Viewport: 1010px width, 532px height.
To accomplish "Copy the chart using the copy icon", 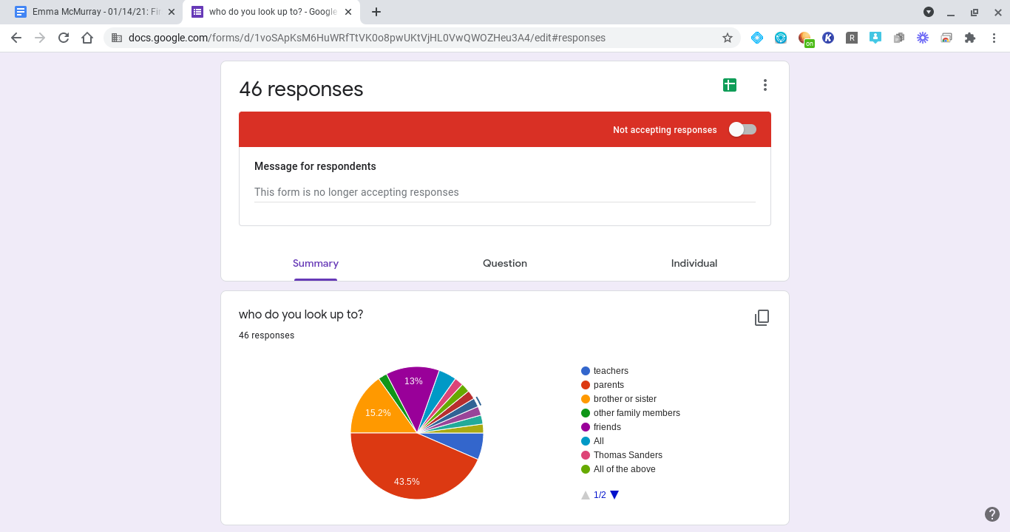I will click(762, 318).
